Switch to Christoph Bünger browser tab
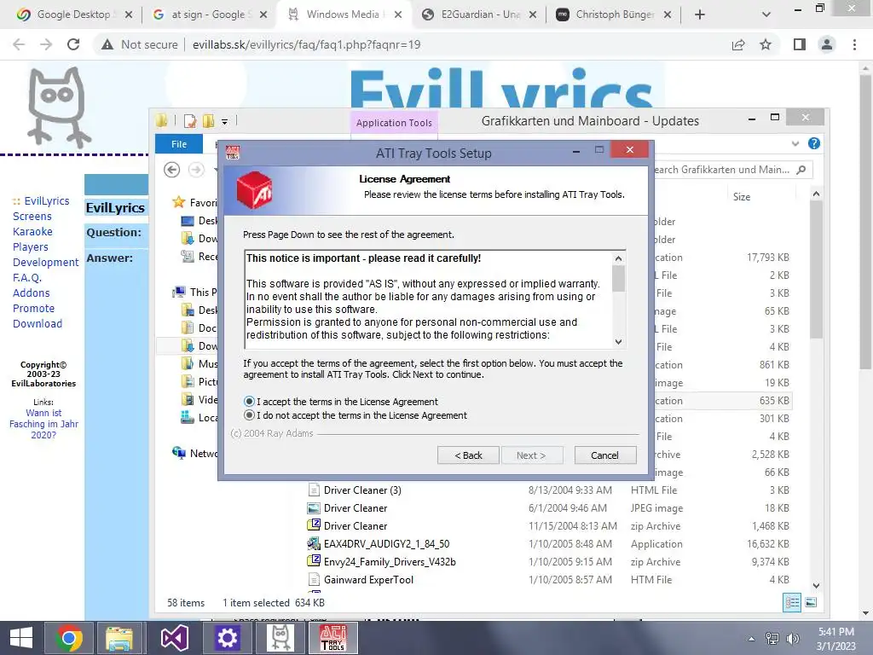The image size is (873, 655). 615,14
